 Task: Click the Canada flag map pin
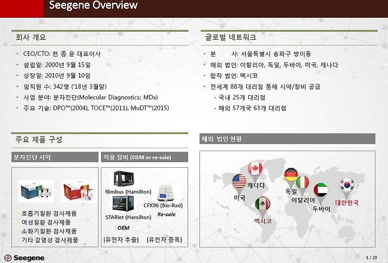coord(255,170)
